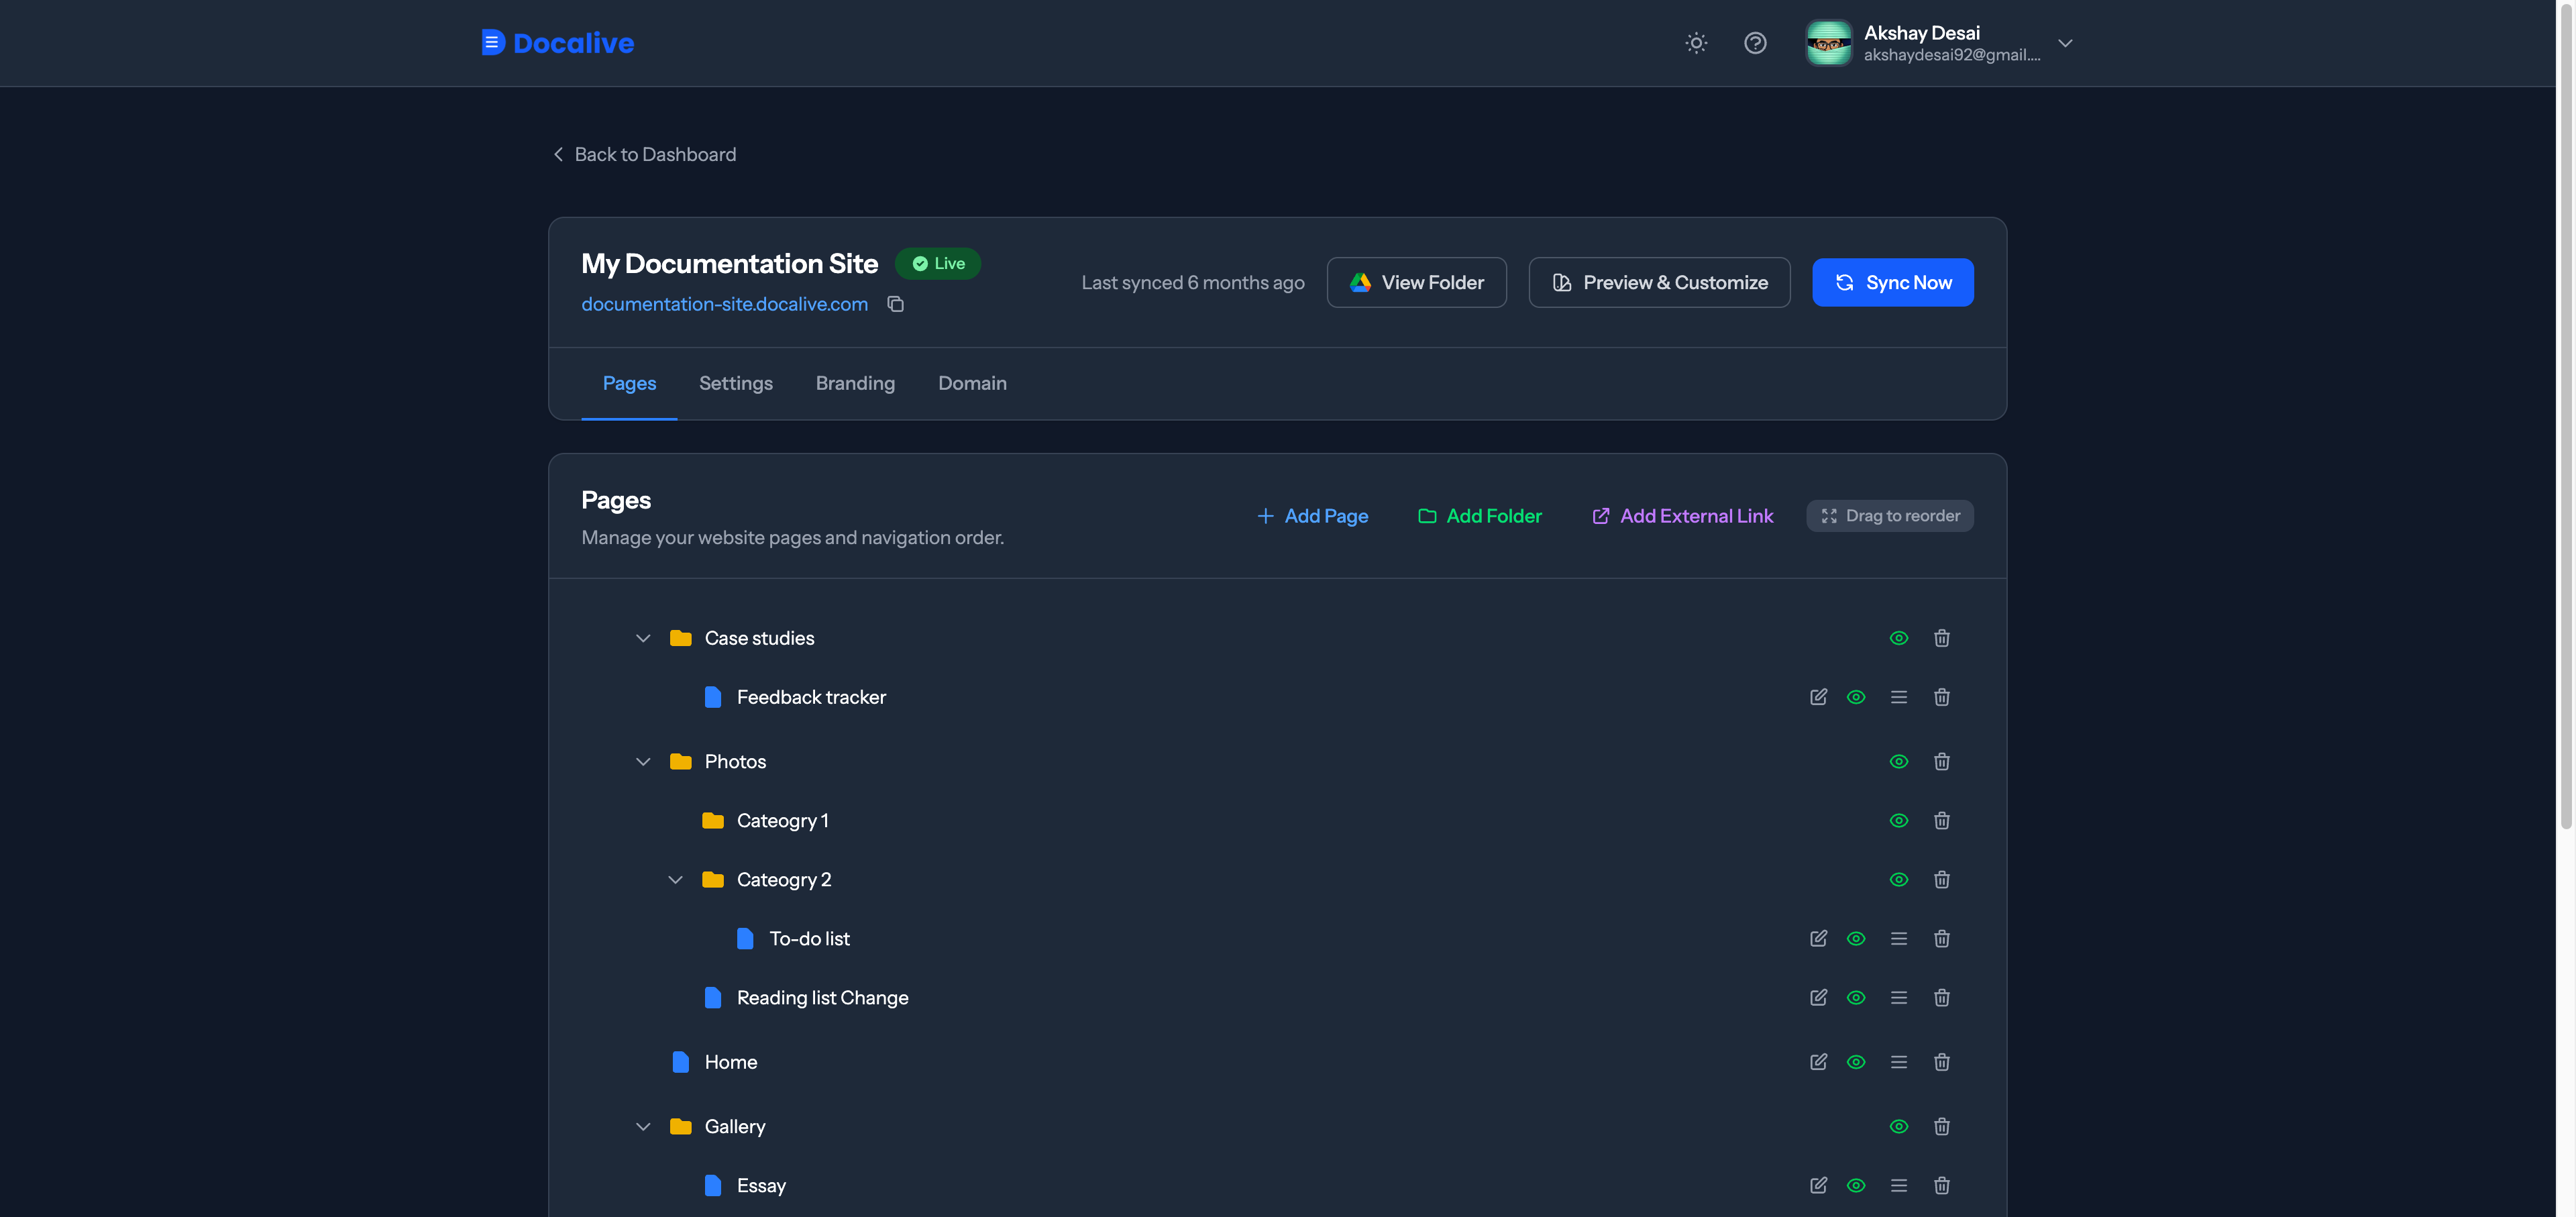Select the Pages tab
Screen dimensions: 2576x1217
(x=629, y=383)
